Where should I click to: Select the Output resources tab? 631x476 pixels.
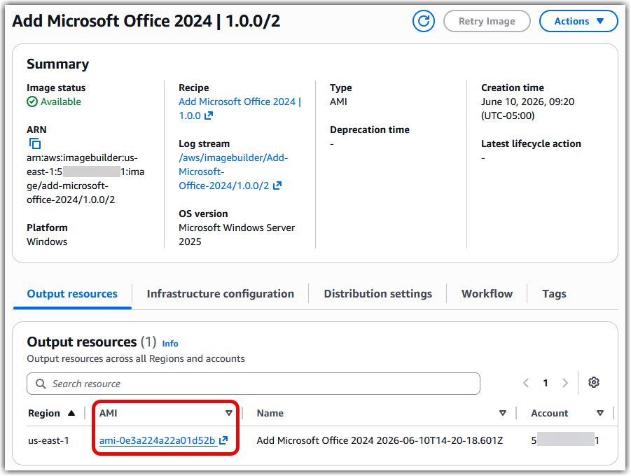click(x=72, y=294)
